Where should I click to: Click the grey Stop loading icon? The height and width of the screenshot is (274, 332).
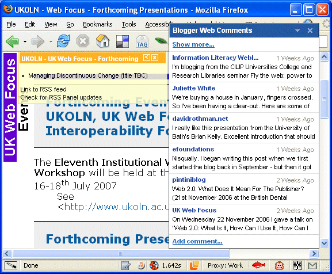83,41
